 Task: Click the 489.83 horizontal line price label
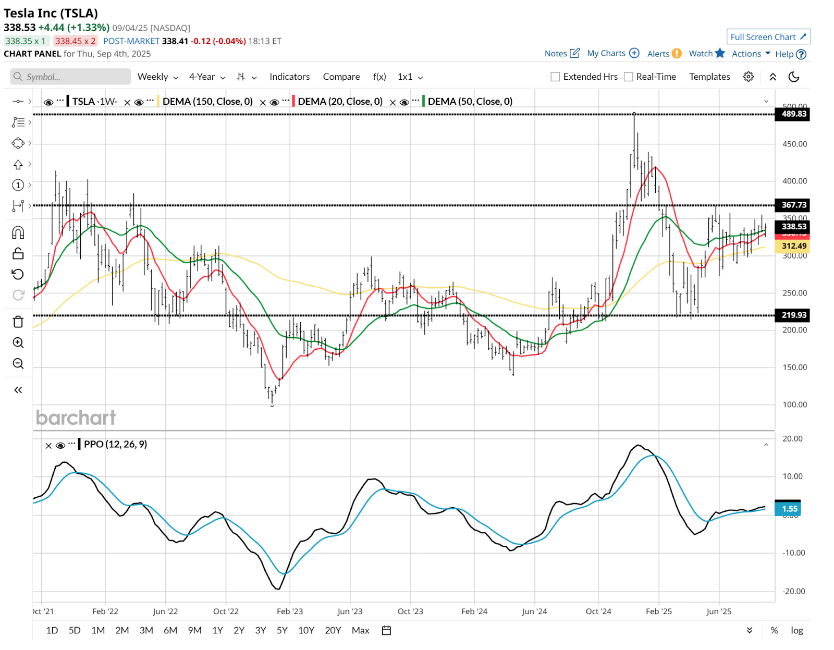pos(793,114)
